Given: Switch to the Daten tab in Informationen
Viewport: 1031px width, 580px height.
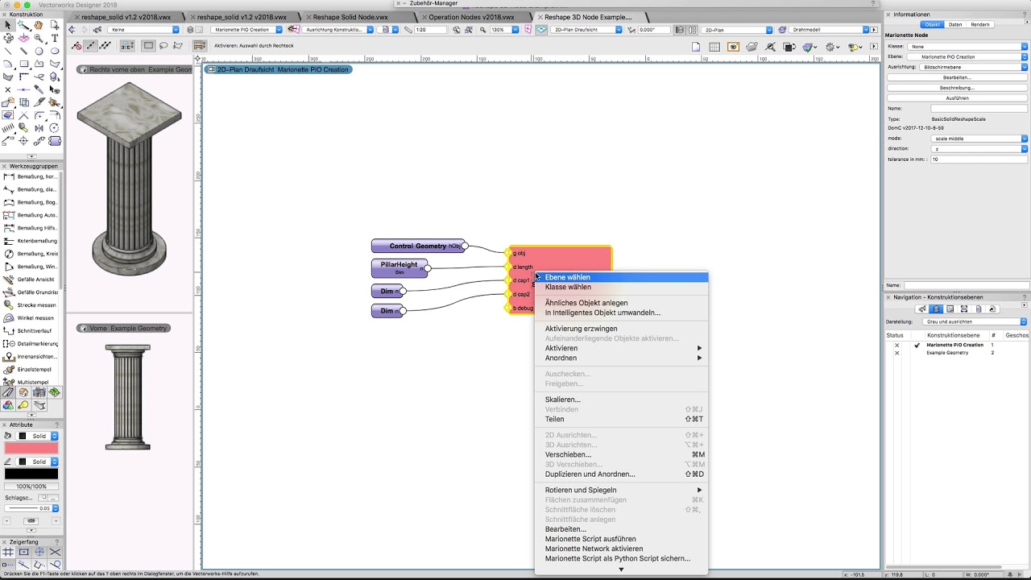Looking at the screenshot, I should [955, 25].
